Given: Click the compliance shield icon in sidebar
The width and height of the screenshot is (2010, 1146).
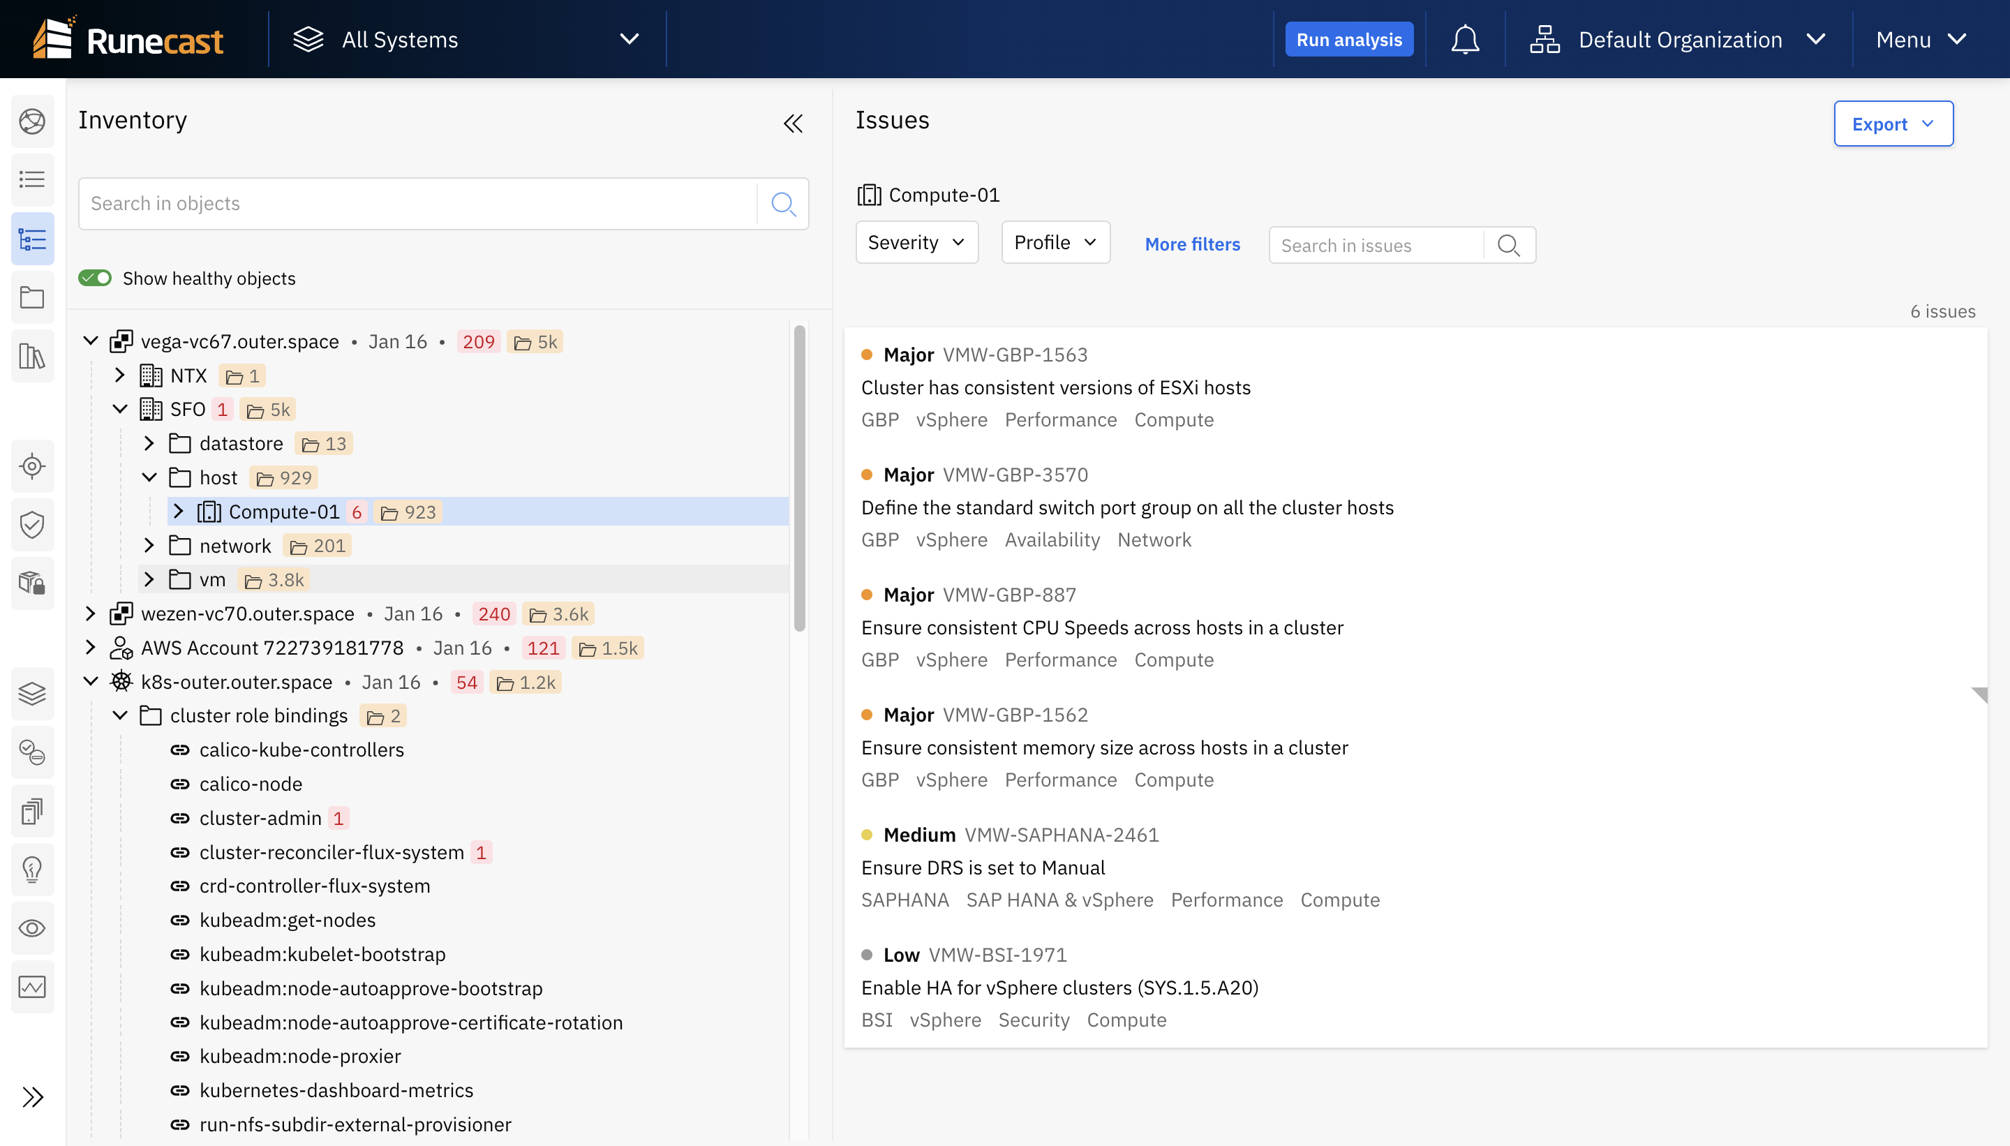Looking at the screenshot, I should (x=32, y=525).
